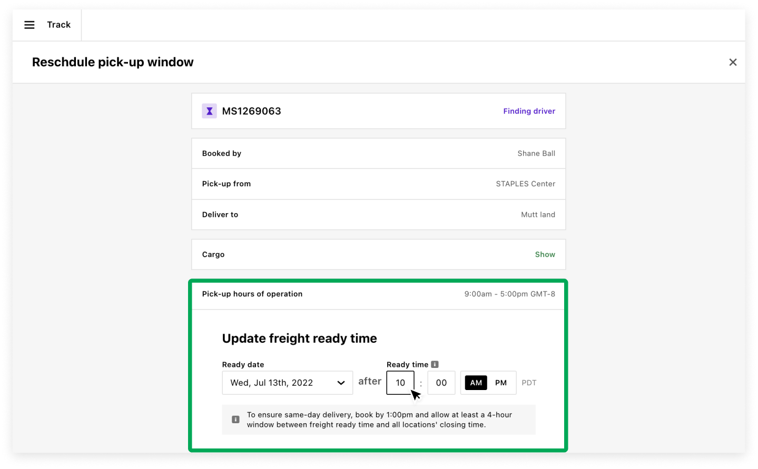Click the hour input field showing 10
The image size is (758, 469).
(x=400, y=383)
